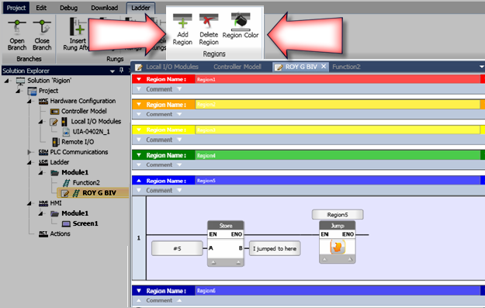Click the Add Region icon
Screen dimensions: 485x308
click(182, 21)
